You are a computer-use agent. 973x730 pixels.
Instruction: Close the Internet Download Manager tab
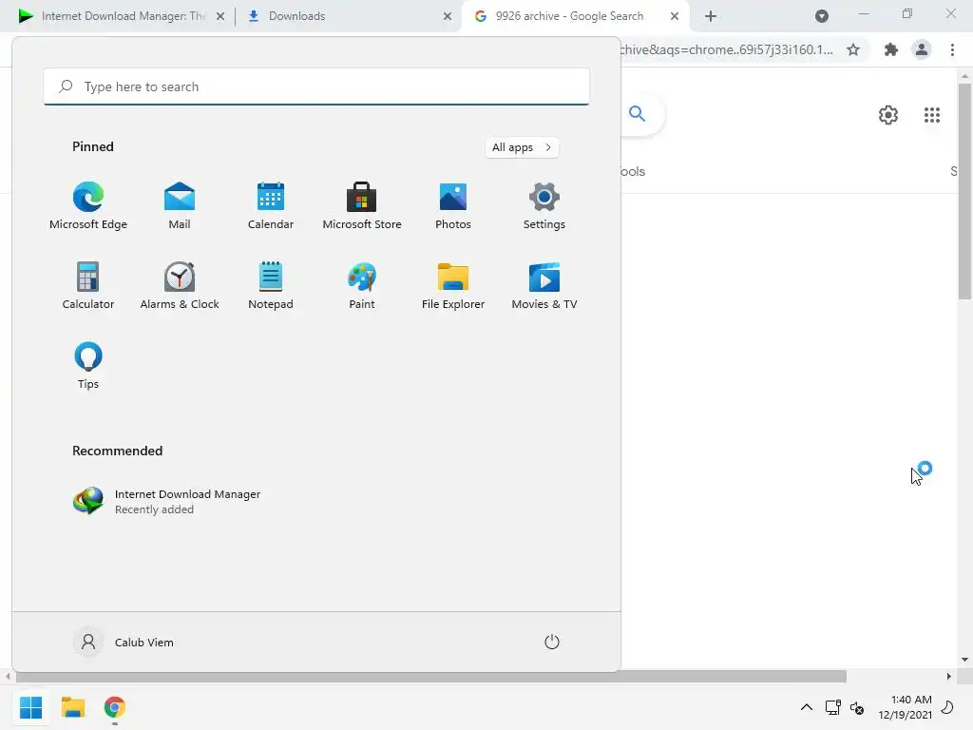220,16
